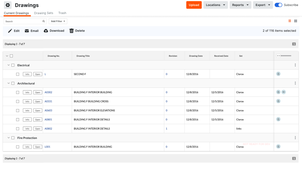This screenshot has height=175, width=302.
Task: Click the trash Delete icon
Action: tap(72, 31)
